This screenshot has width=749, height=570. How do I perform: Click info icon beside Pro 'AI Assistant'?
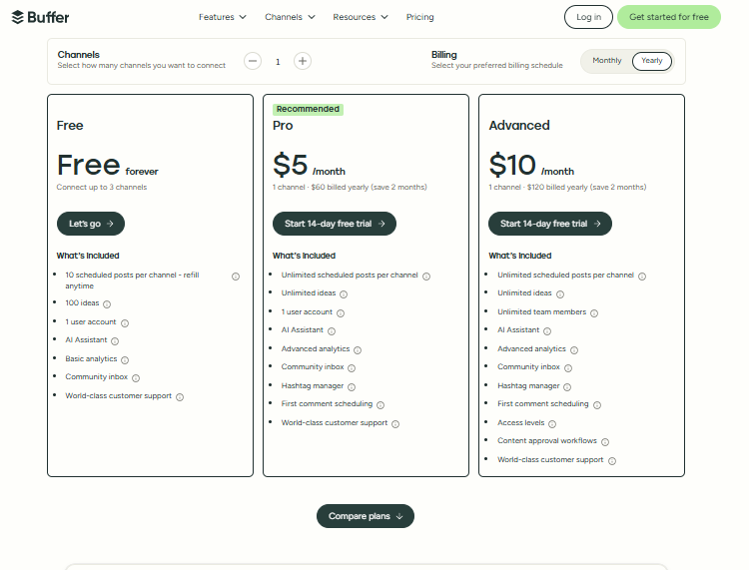[x=332, y=330]
